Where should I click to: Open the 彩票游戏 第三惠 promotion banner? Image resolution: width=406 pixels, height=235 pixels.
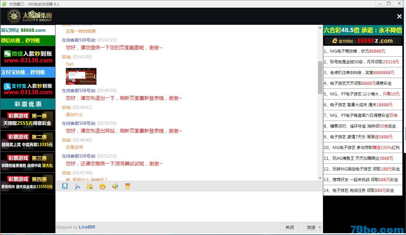[x=28, y=162]
